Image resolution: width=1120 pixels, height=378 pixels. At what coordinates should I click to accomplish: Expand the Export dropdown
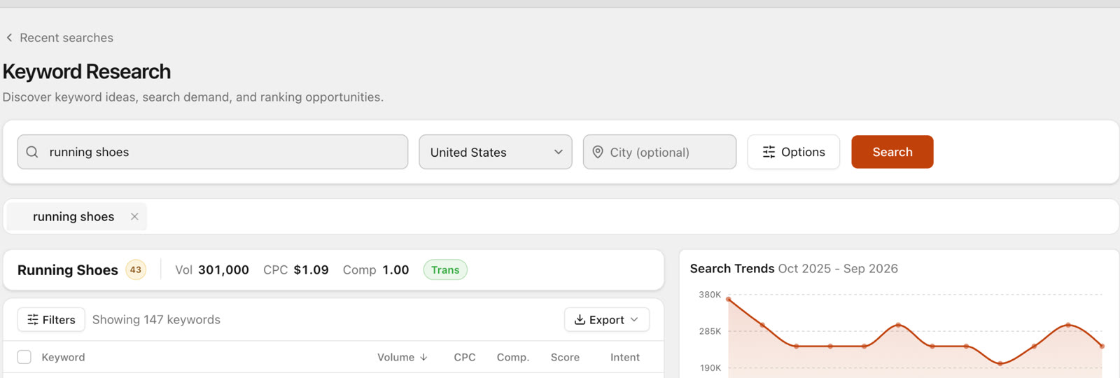click(607, 319)
